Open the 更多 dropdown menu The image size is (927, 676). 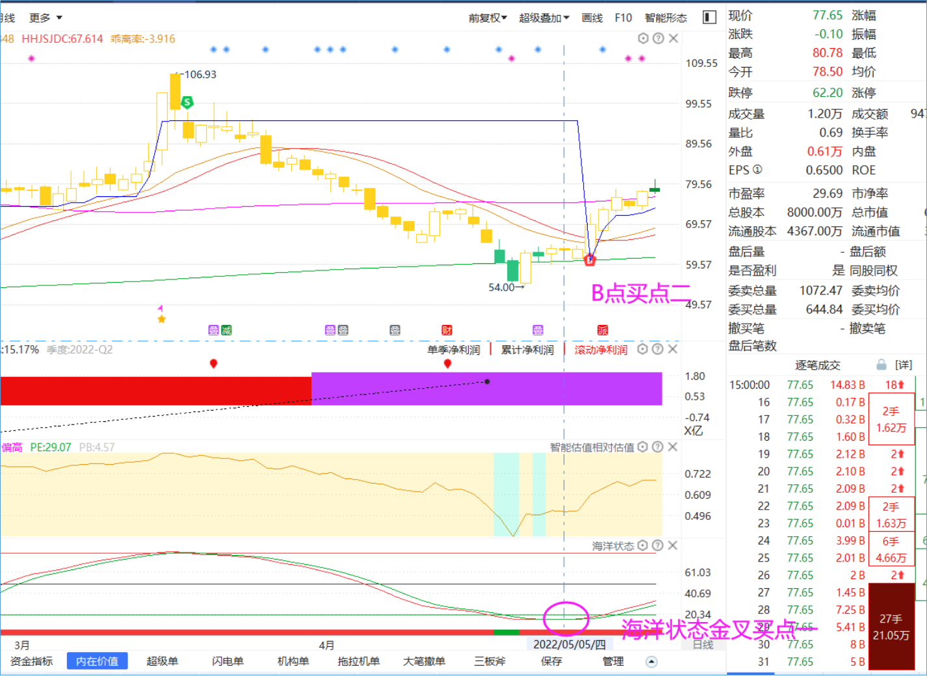46,18
